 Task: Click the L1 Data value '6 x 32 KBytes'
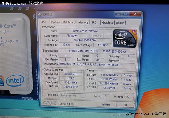109,75
